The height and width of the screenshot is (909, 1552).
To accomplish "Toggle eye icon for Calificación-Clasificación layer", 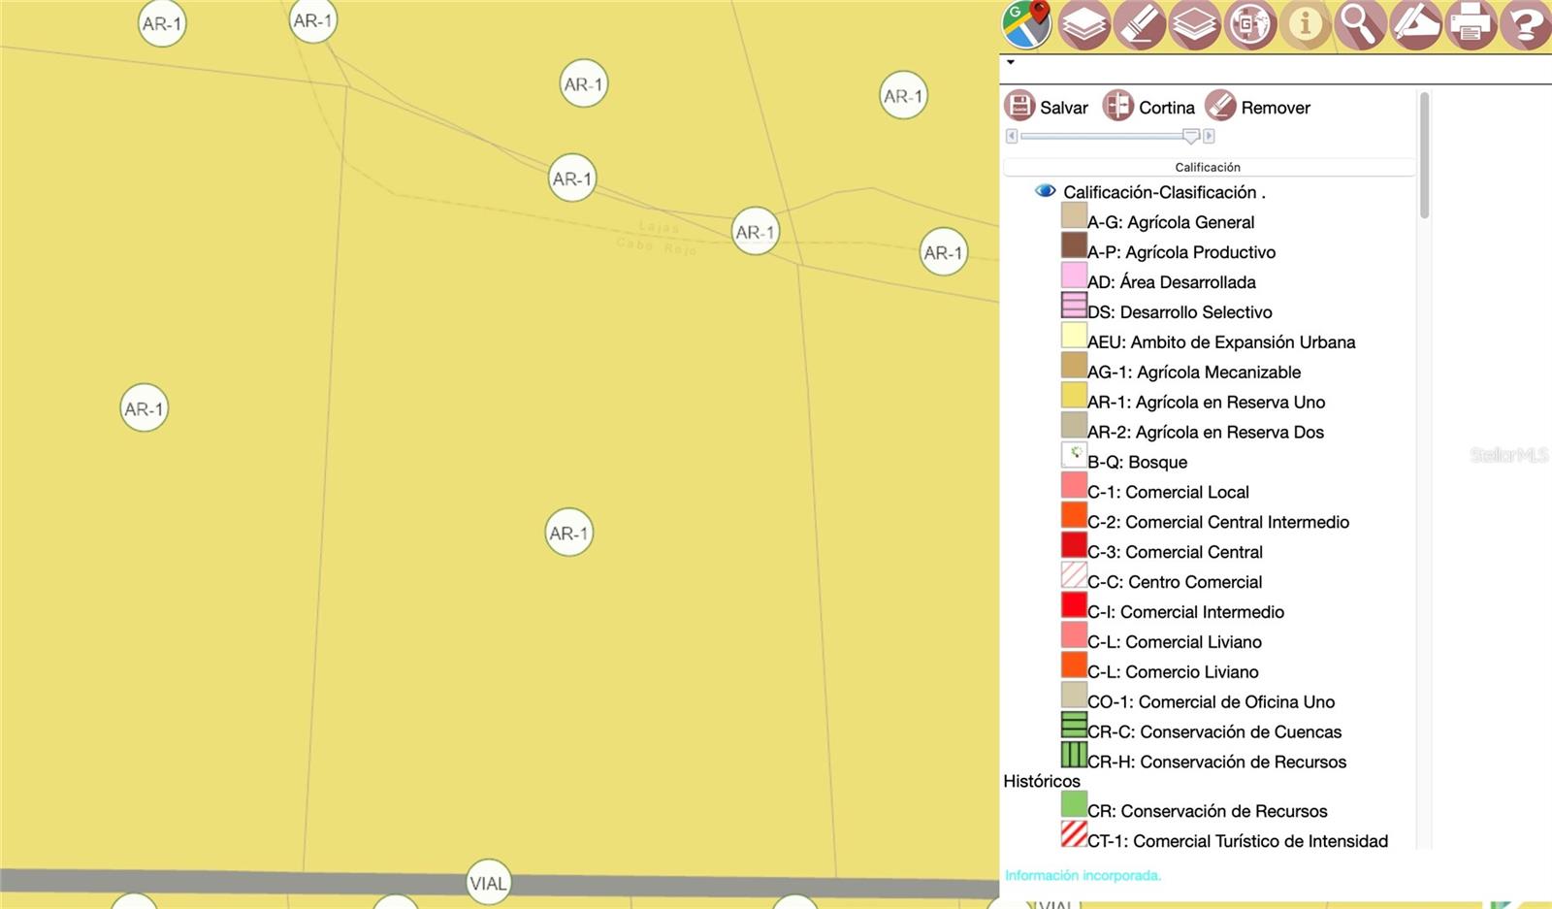I will tap(1045, 191).
